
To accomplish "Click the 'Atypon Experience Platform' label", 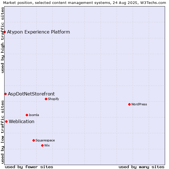I will point(39,32).
